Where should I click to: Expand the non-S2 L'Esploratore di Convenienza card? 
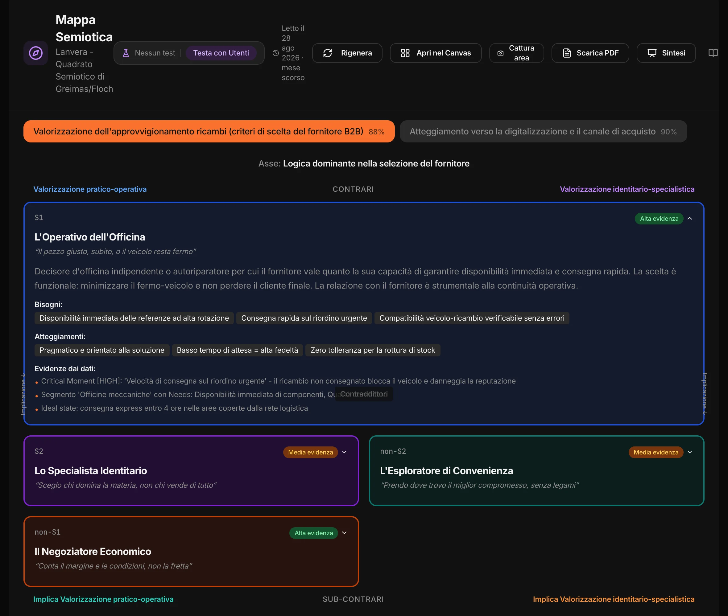point(690,452)
